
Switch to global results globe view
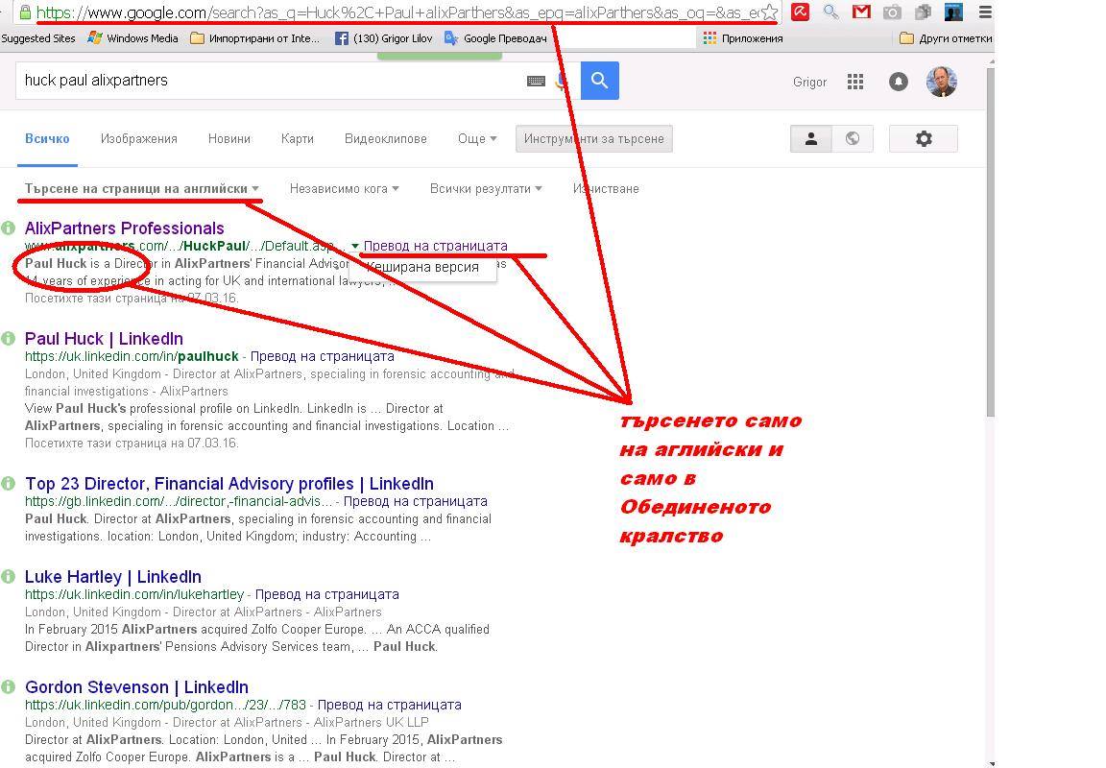[853, 138]
